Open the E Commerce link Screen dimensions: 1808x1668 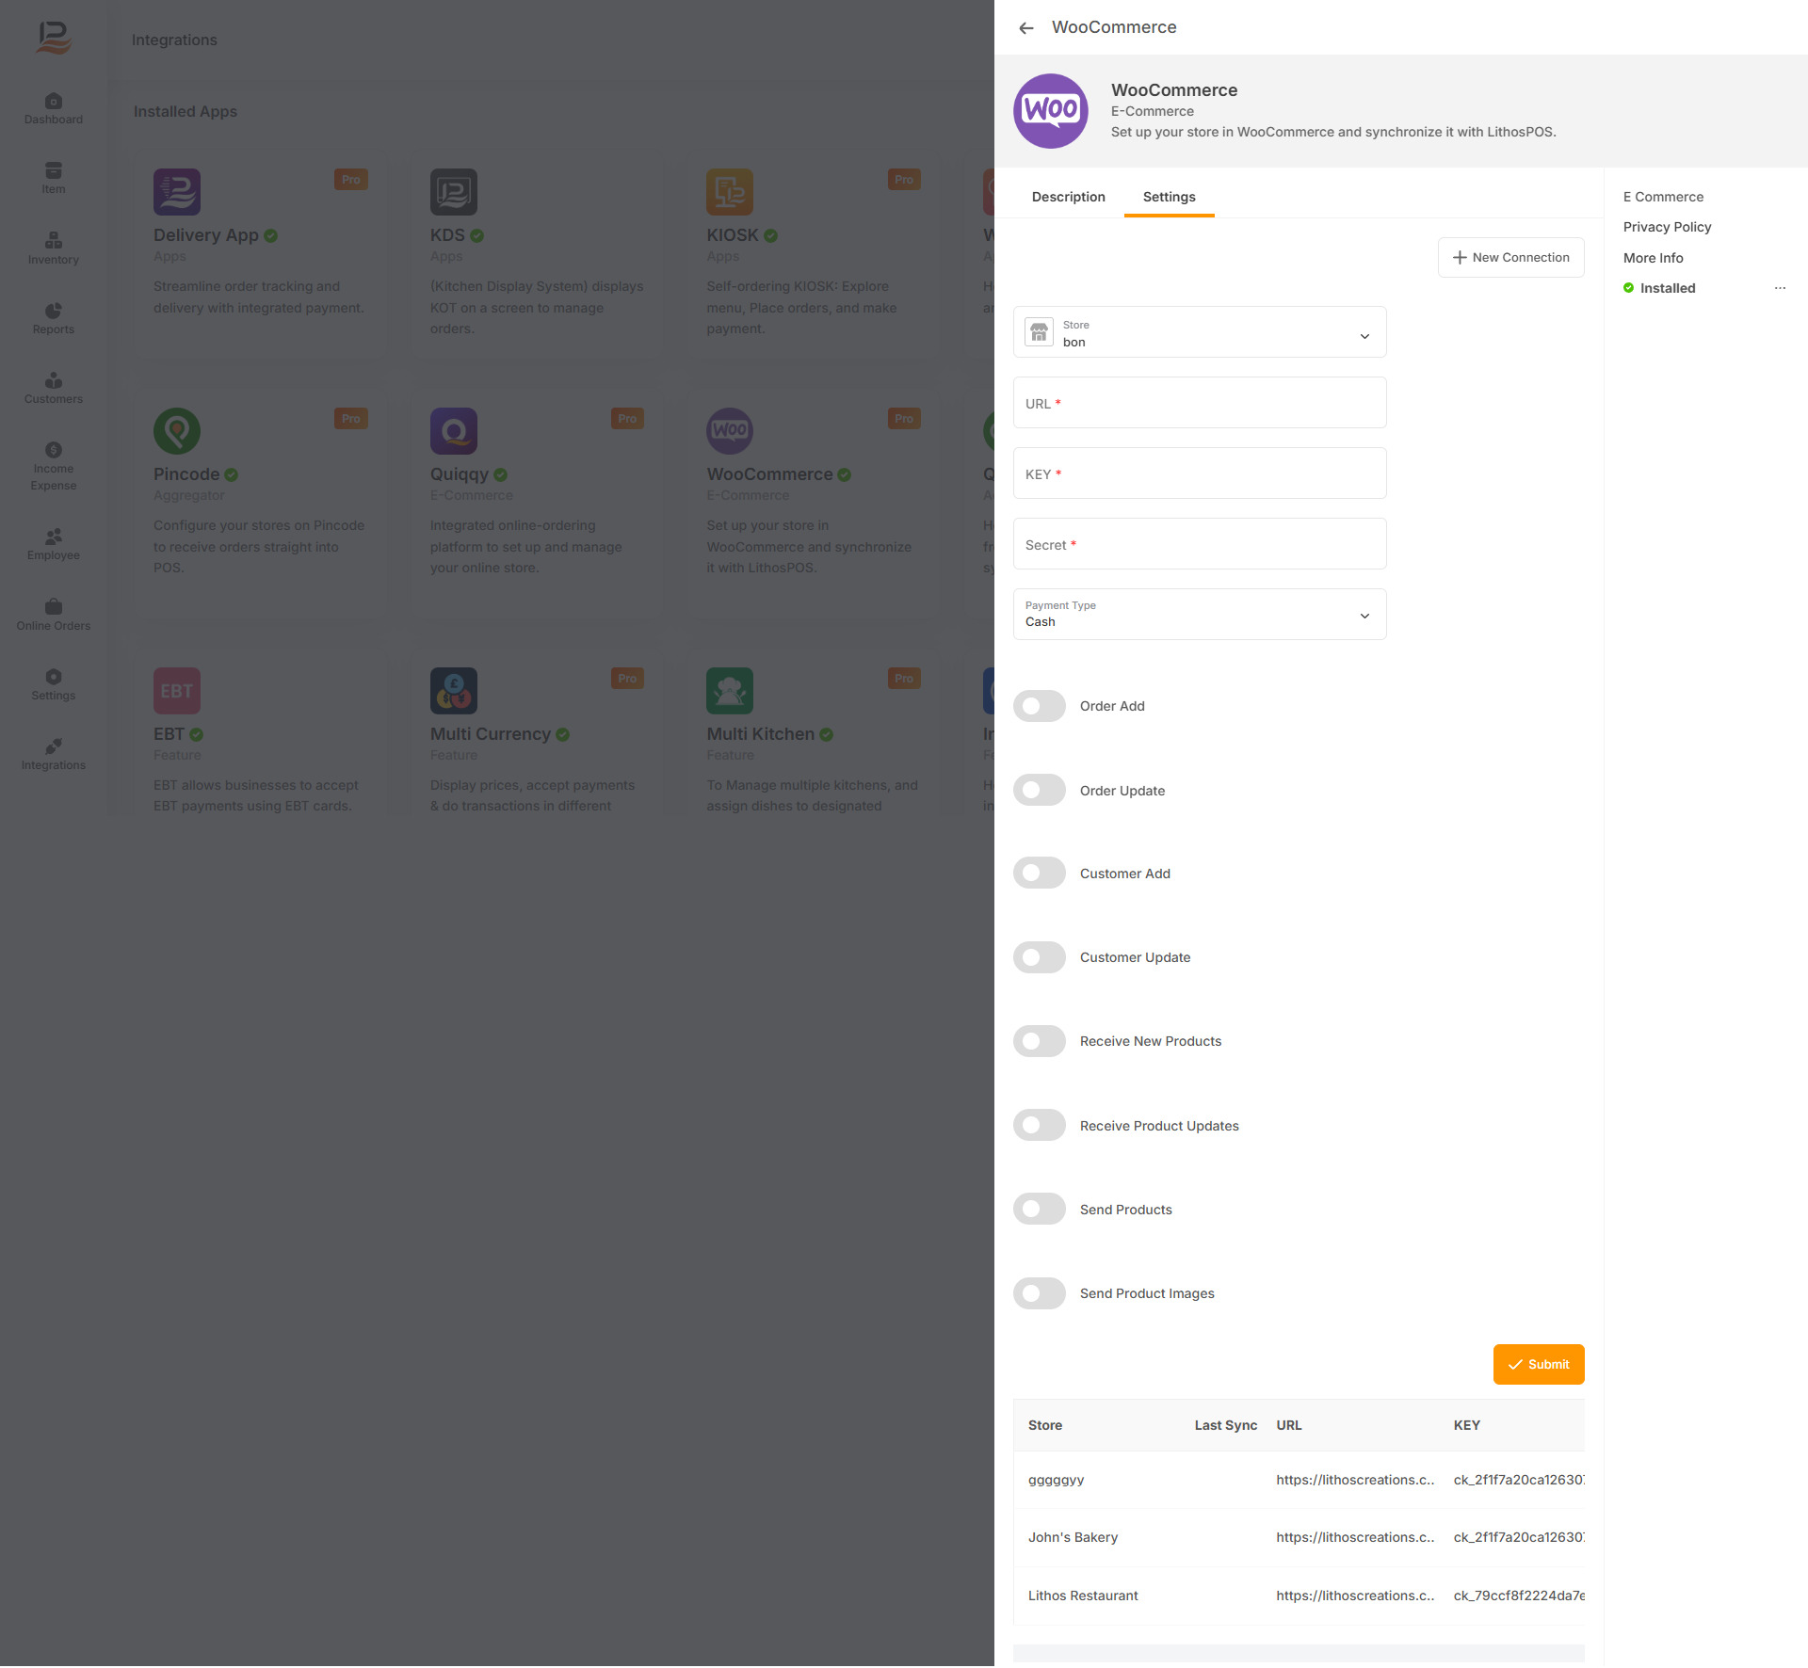click(1663, 197)
